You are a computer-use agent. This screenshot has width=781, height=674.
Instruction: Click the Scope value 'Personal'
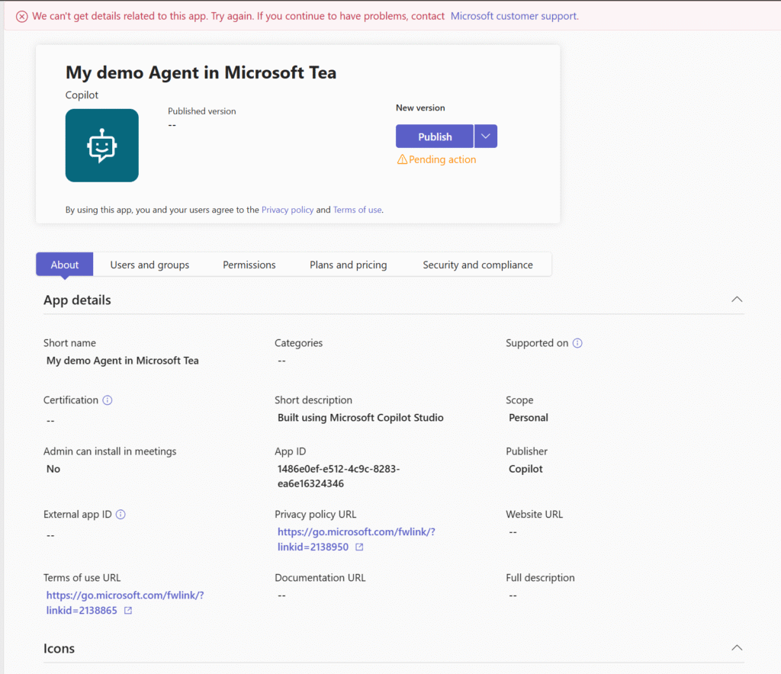point(529,418)
